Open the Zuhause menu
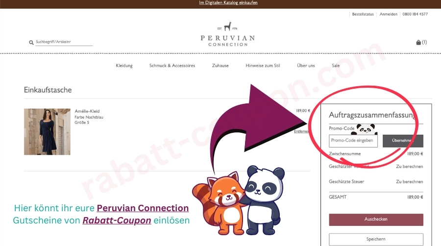441x246 pixels. (220, 66)
